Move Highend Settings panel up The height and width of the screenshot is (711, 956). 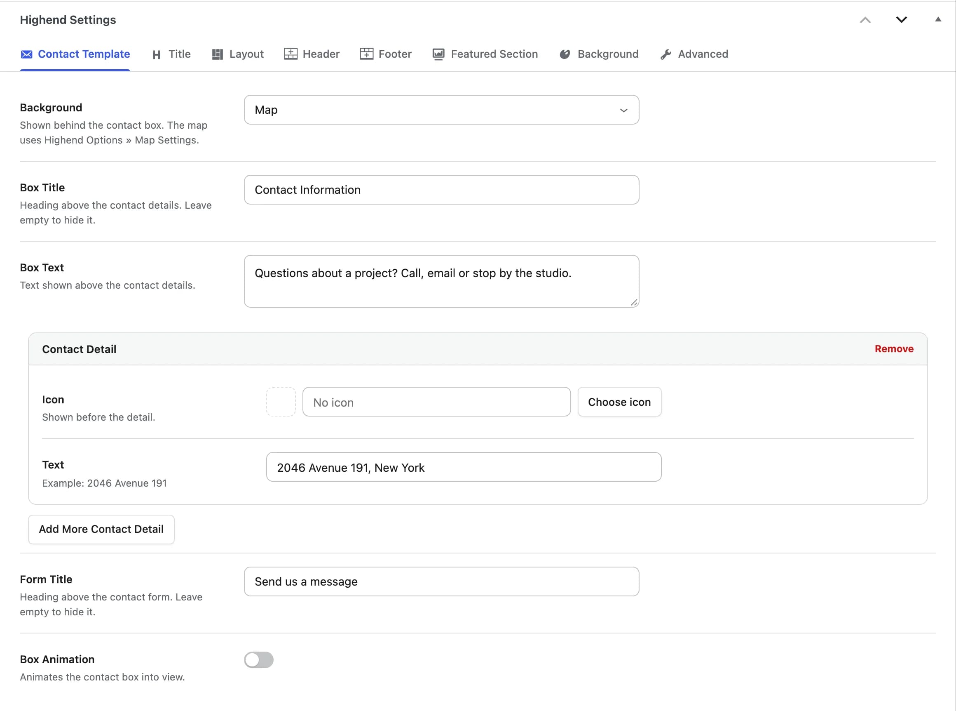(x=865, y=20)
